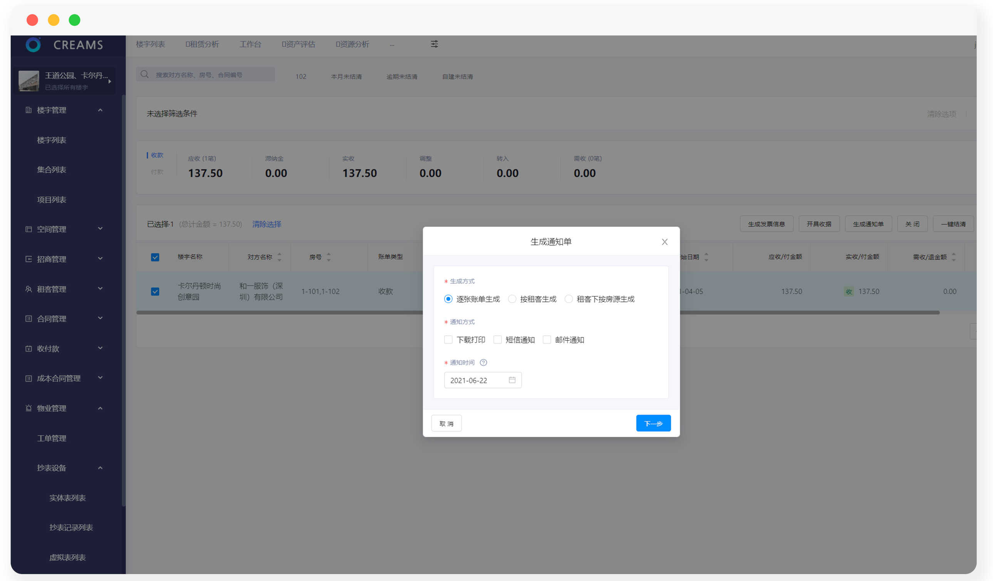Click the 租客管理 person icon
Image resolution: width=993 pixels, height=581 pixels.
pyautogui.click(x=29, y=289)
